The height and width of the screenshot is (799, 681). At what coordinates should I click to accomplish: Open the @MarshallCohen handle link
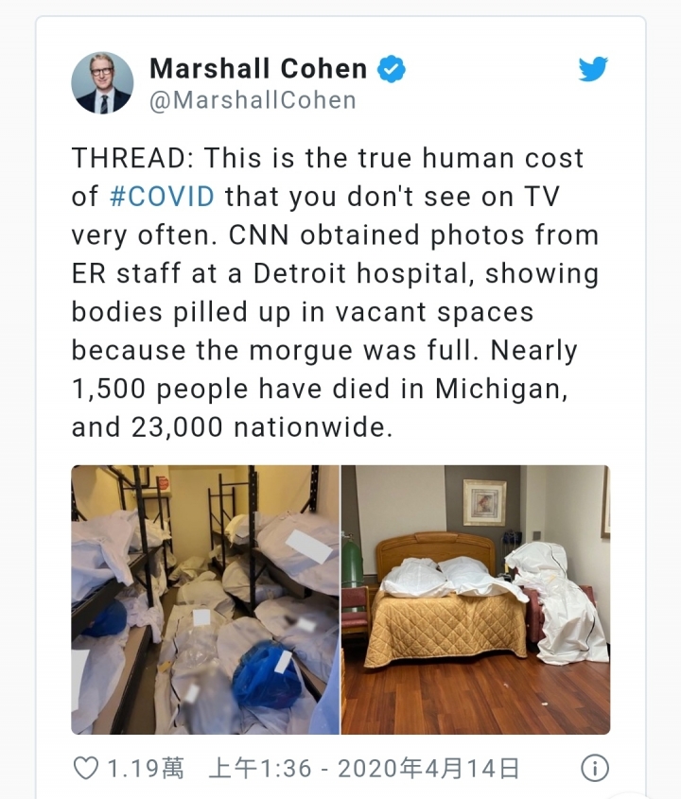tap(253, 100)
